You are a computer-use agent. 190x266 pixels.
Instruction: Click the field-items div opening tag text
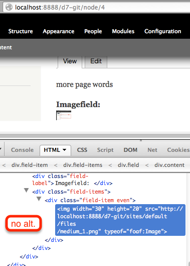coord(71,192)
